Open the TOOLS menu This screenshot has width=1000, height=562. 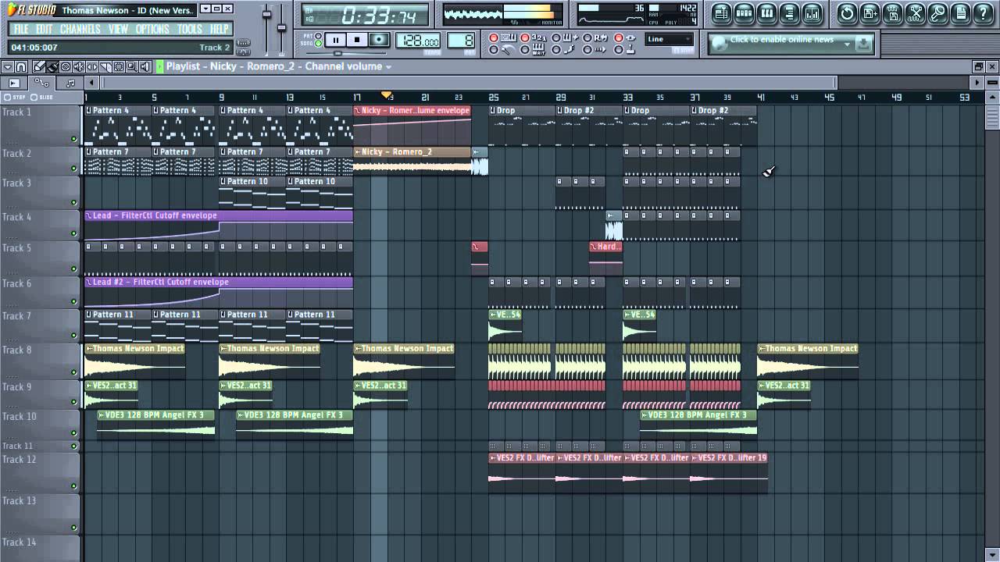(190, 29)
